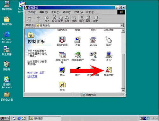The height and width of the screenshot is (121, 159).
Task: Launch Internet Explorer from quick launch
Action: pyautogui.click(x=19, y=118)
